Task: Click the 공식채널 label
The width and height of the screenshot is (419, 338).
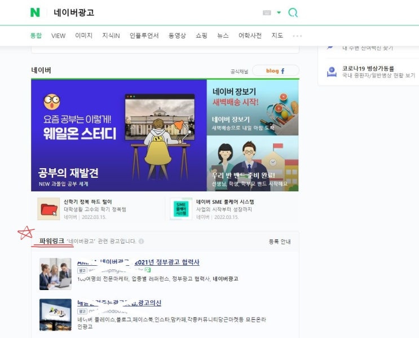Action: (239, 72)
